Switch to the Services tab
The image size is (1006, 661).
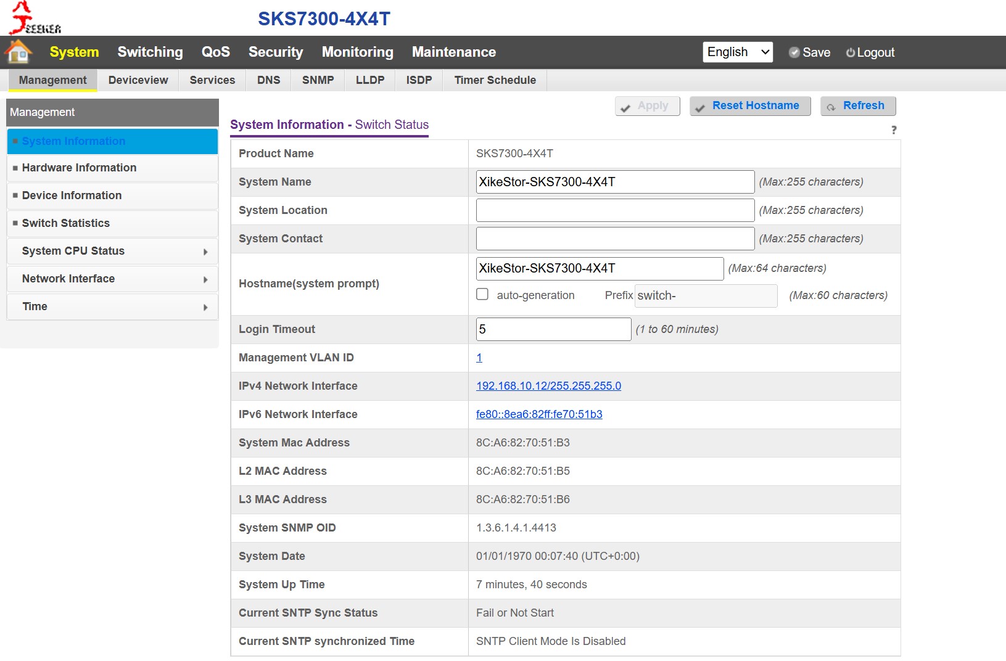212,80
